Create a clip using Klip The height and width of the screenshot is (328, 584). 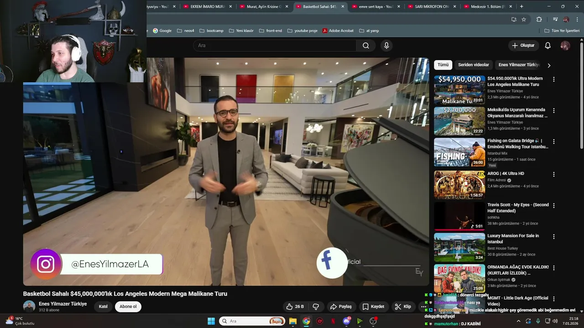click(403, 307)
